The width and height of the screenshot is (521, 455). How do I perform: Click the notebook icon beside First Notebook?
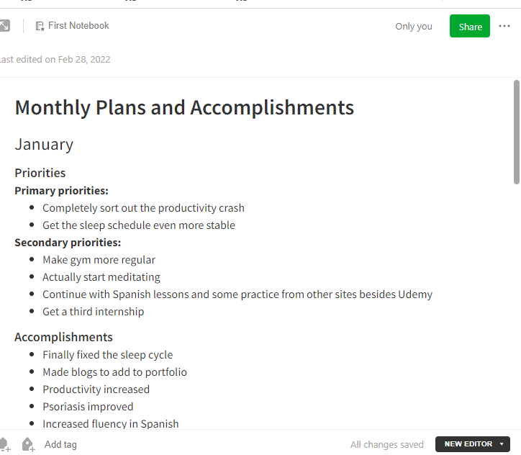pos(40,26)
